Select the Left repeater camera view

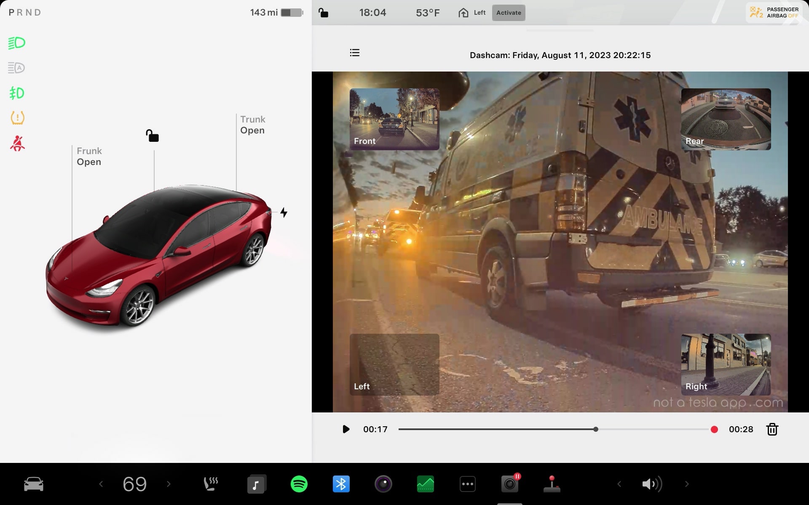395,364
